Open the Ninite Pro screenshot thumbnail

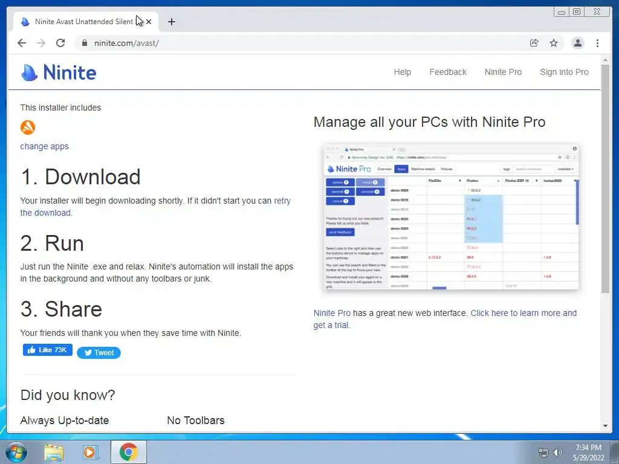[451, 217]
